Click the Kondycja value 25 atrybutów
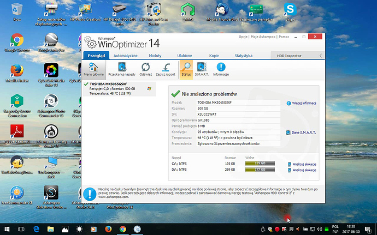The width and height of the screenshot is (377, 235). point(238,132)
